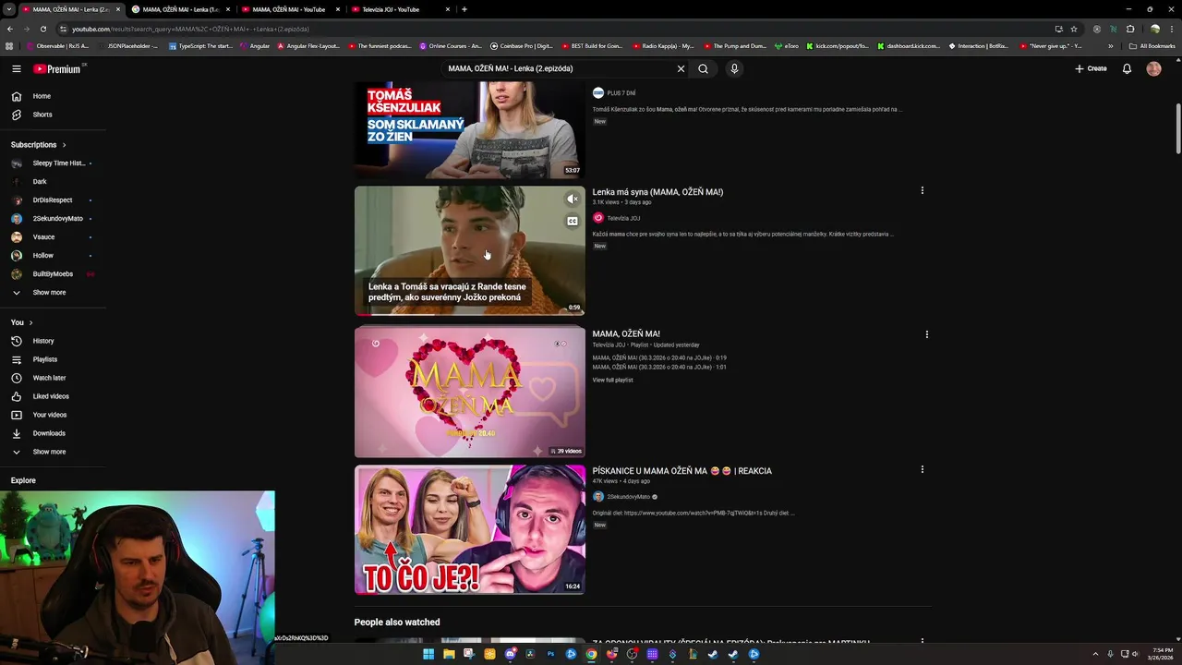Open the 2SekundovyMato channel under PÍSKANICE video
The width and height of the screenshot is (1182, 665).
629,497
